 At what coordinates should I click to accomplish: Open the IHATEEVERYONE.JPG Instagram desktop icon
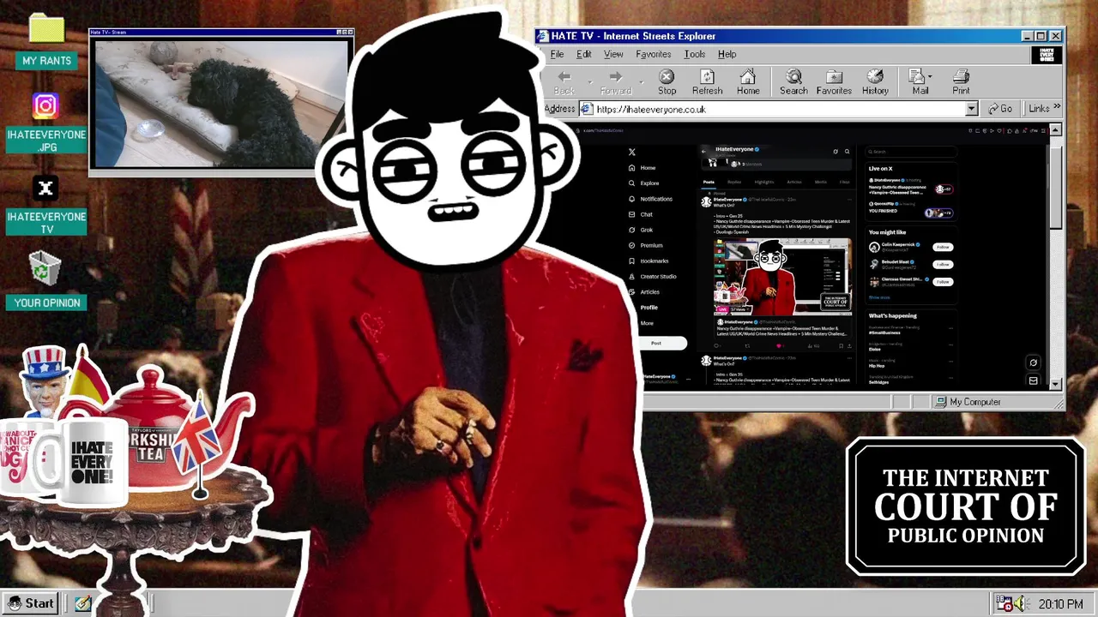[45, 123]
